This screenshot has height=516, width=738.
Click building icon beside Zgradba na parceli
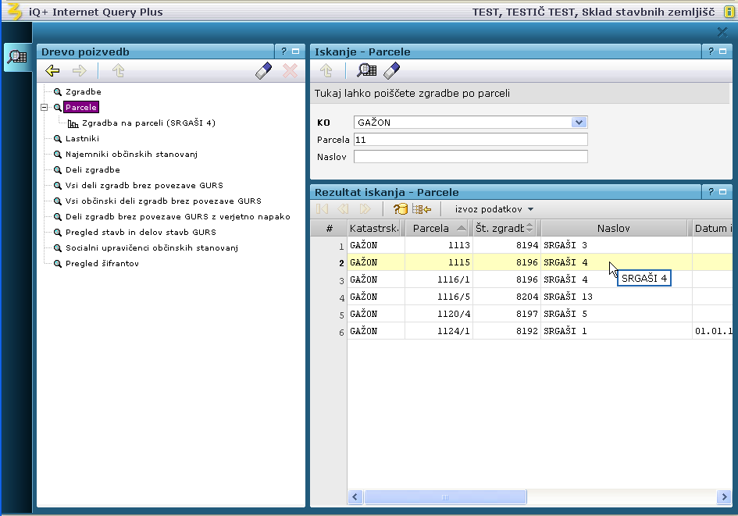coord(73,123)
